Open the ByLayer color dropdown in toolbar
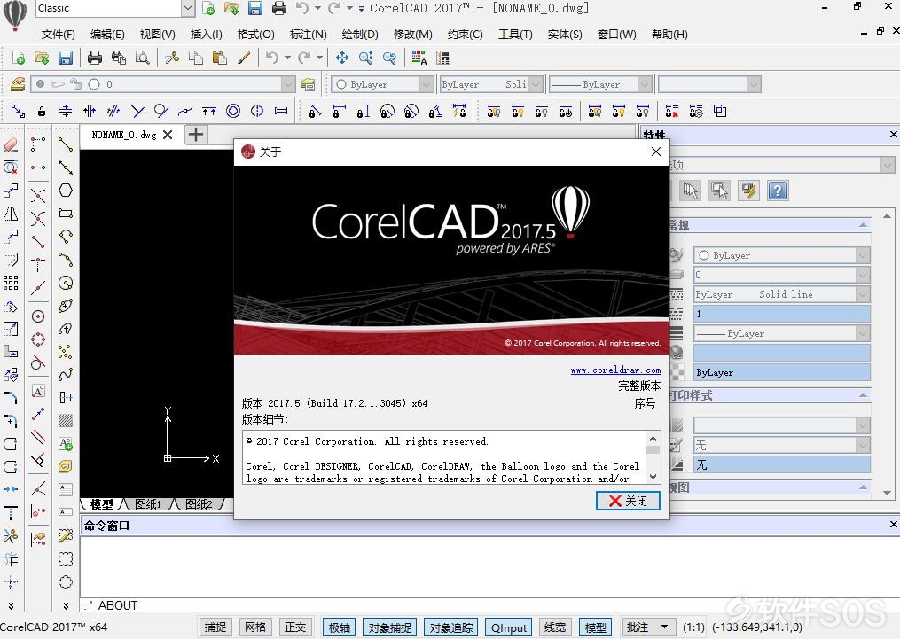Image resolution: width=900 pixels, height=639 pixels. click(426, 84)
